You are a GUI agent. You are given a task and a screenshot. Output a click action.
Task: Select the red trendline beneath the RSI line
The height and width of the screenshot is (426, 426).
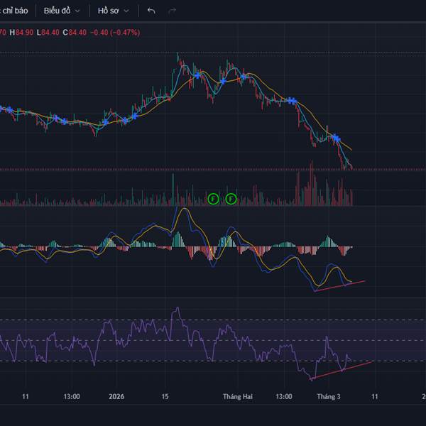(x=342, y=371)
